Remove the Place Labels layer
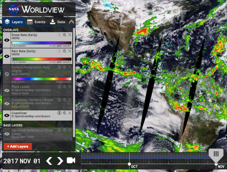 click(x=70, y=87)
